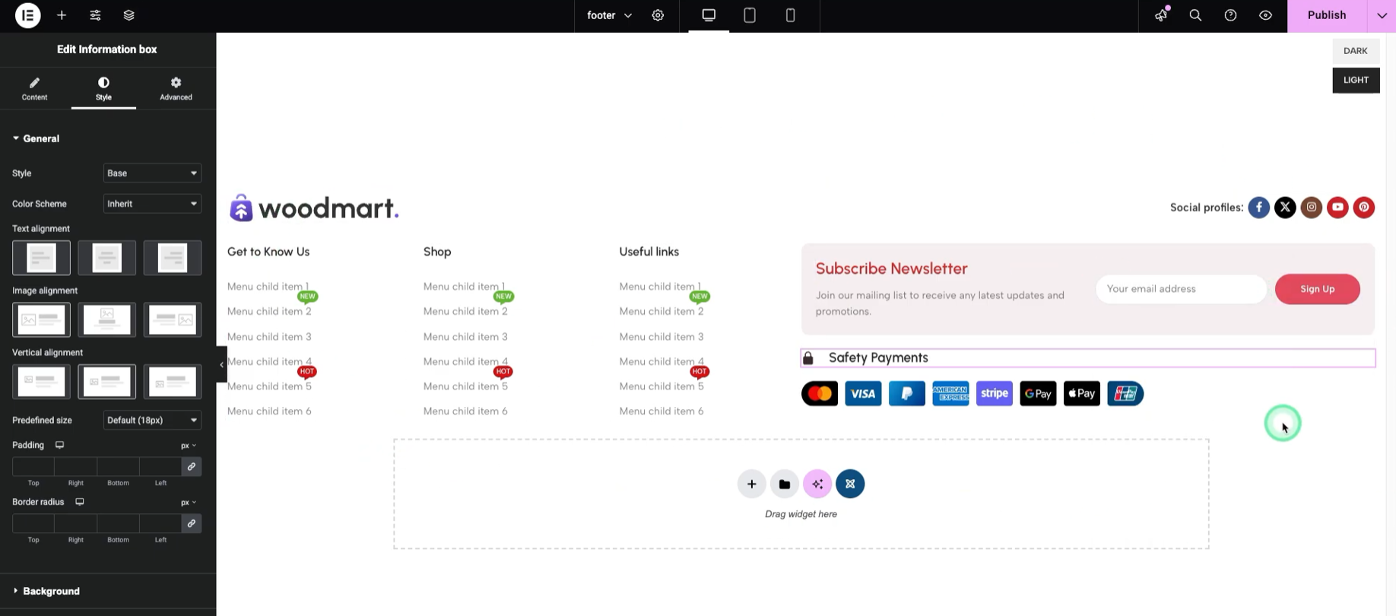Switch to the Advanced tab
This screenshot has height=616, width=1396.
pos(176,88)
